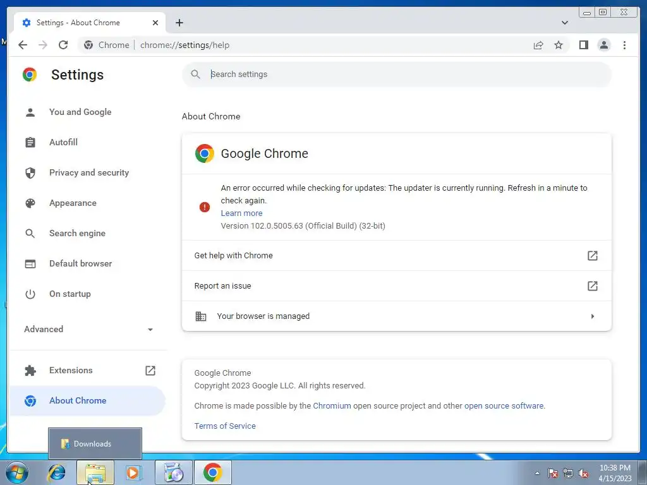Open Report an issue
This screenshot has width=647, height=485.
click(397, 286)
